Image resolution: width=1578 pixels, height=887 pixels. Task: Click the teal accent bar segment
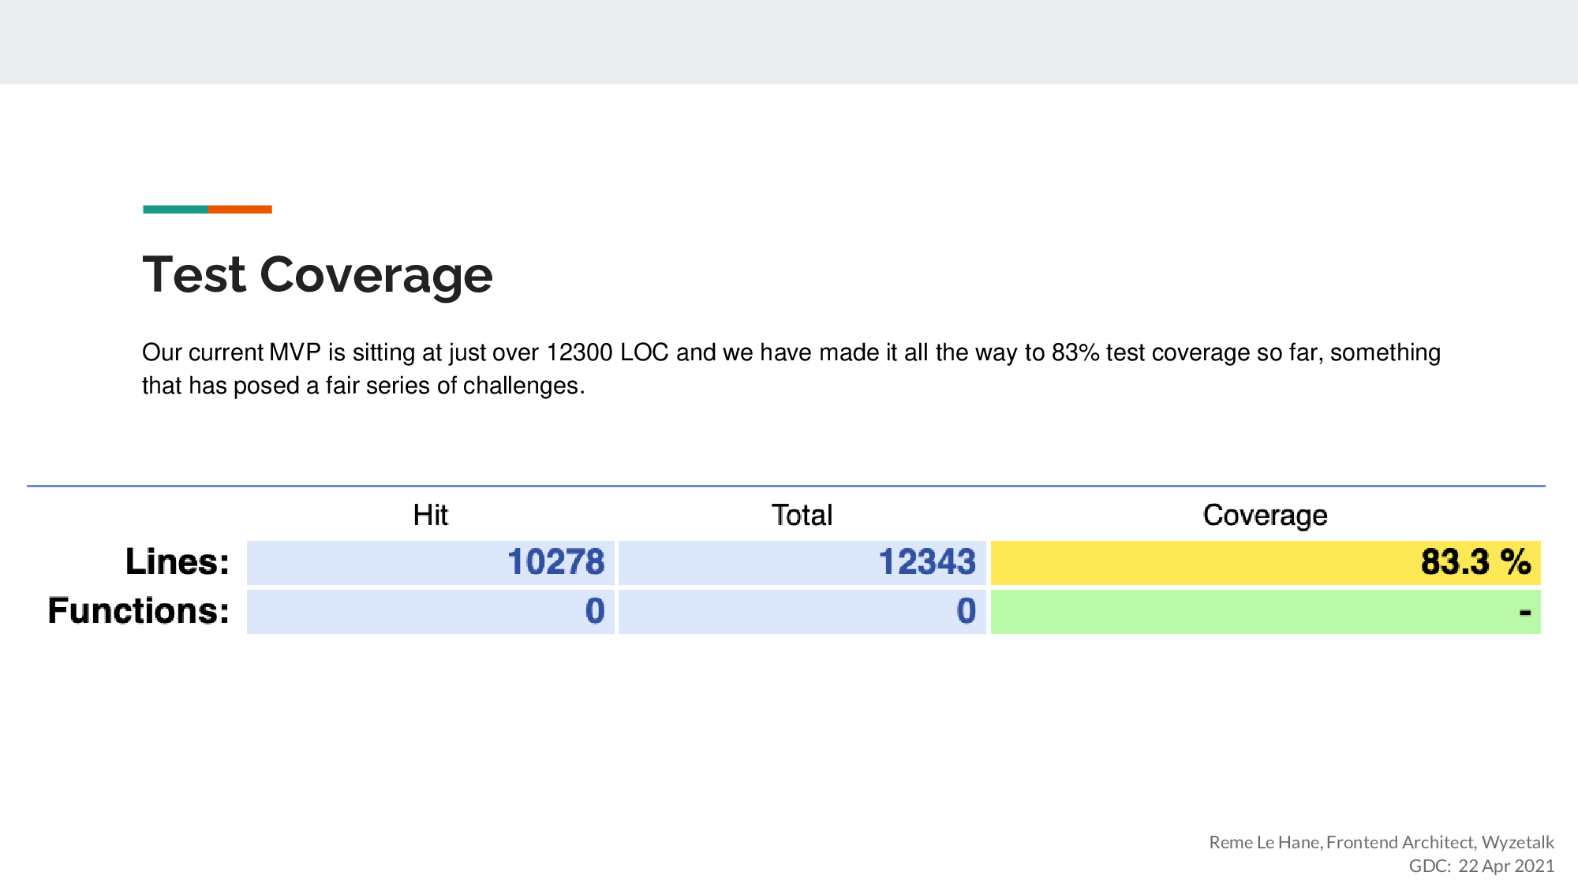(175, 209)
